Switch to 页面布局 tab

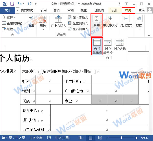27,10
